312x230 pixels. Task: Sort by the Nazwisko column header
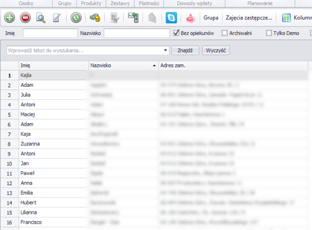[x=124, y=66]
